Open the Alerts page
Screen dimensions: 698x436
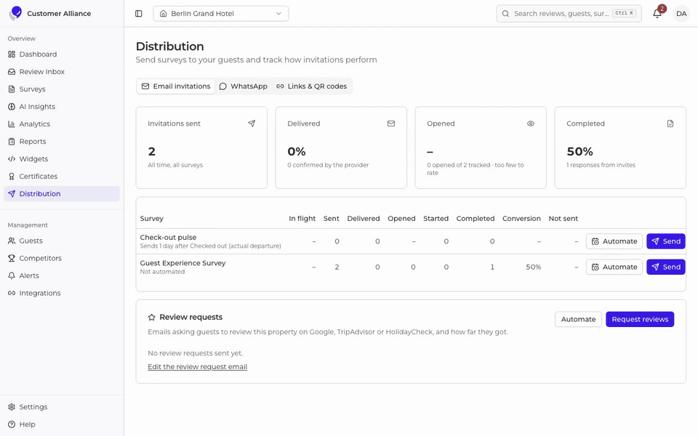click(x=61, y=275)
